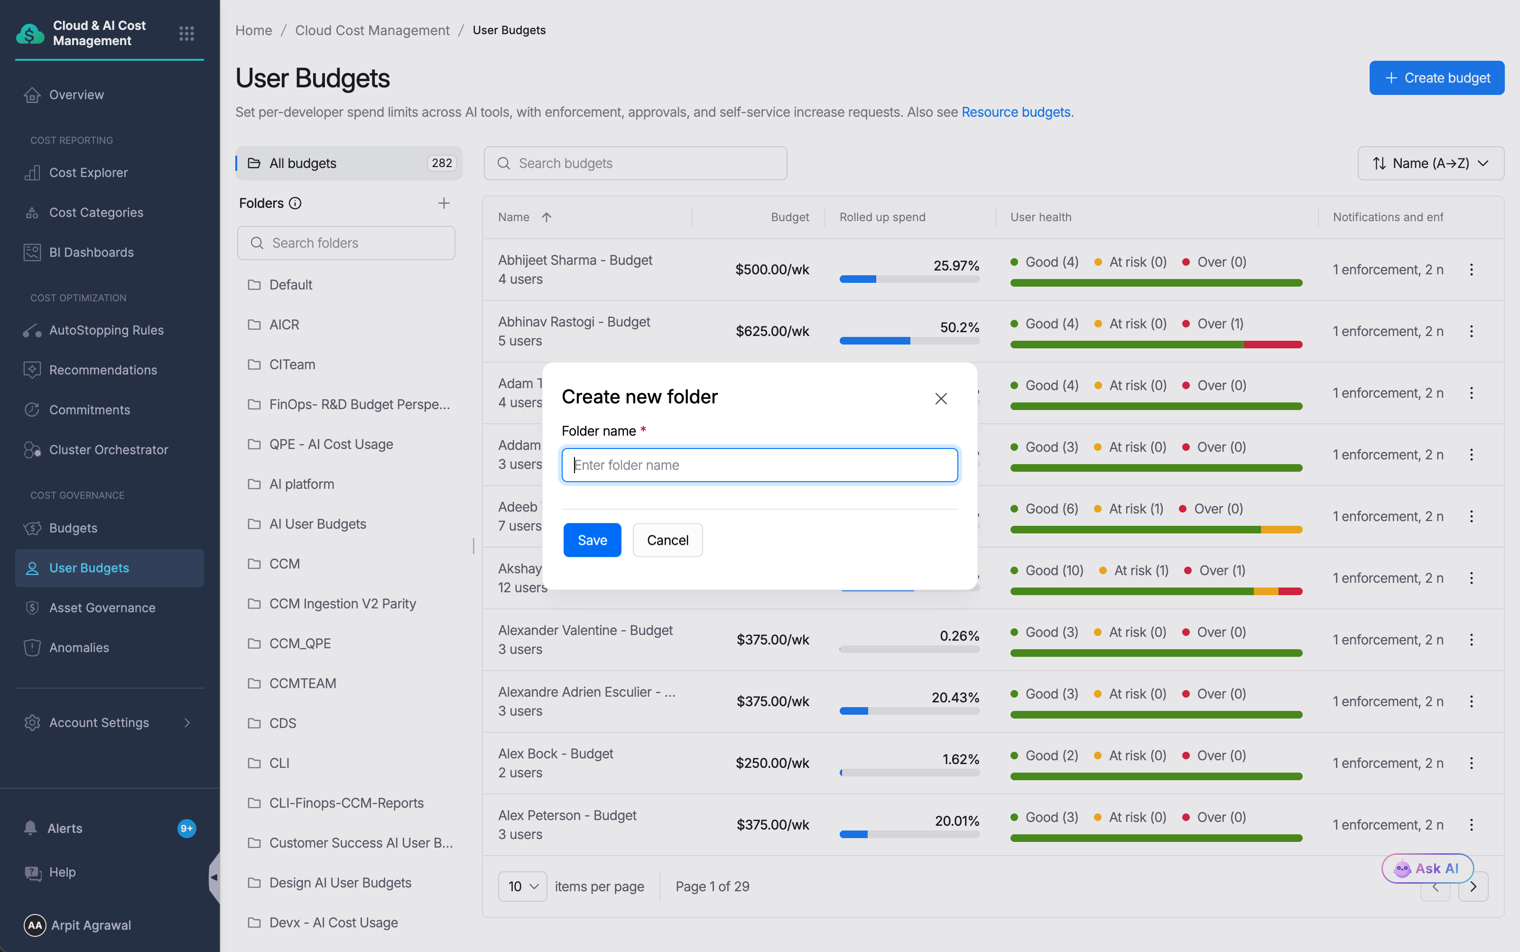Select All budgets folder
Viewport: 1520px width, 952px height.
tap(349, 163)
